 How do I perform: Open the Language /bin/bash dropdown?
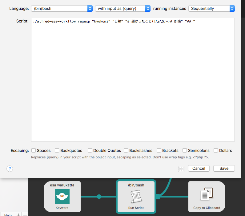click(62, 8)
